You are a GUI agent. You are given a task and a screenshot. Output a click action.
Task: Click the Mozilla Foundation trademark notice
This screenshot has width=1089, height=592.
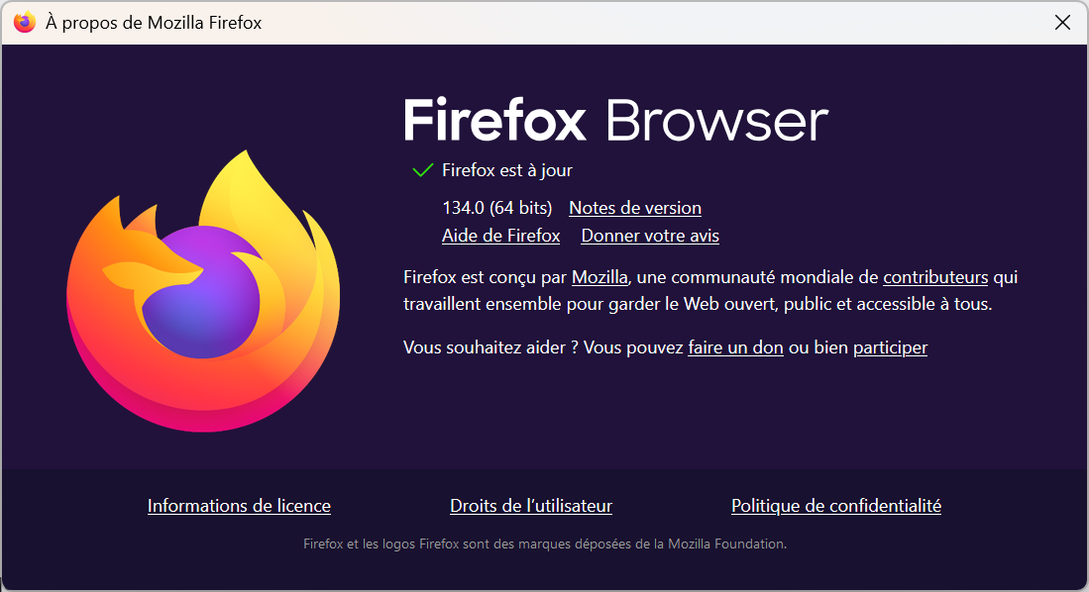click(545, 544)
